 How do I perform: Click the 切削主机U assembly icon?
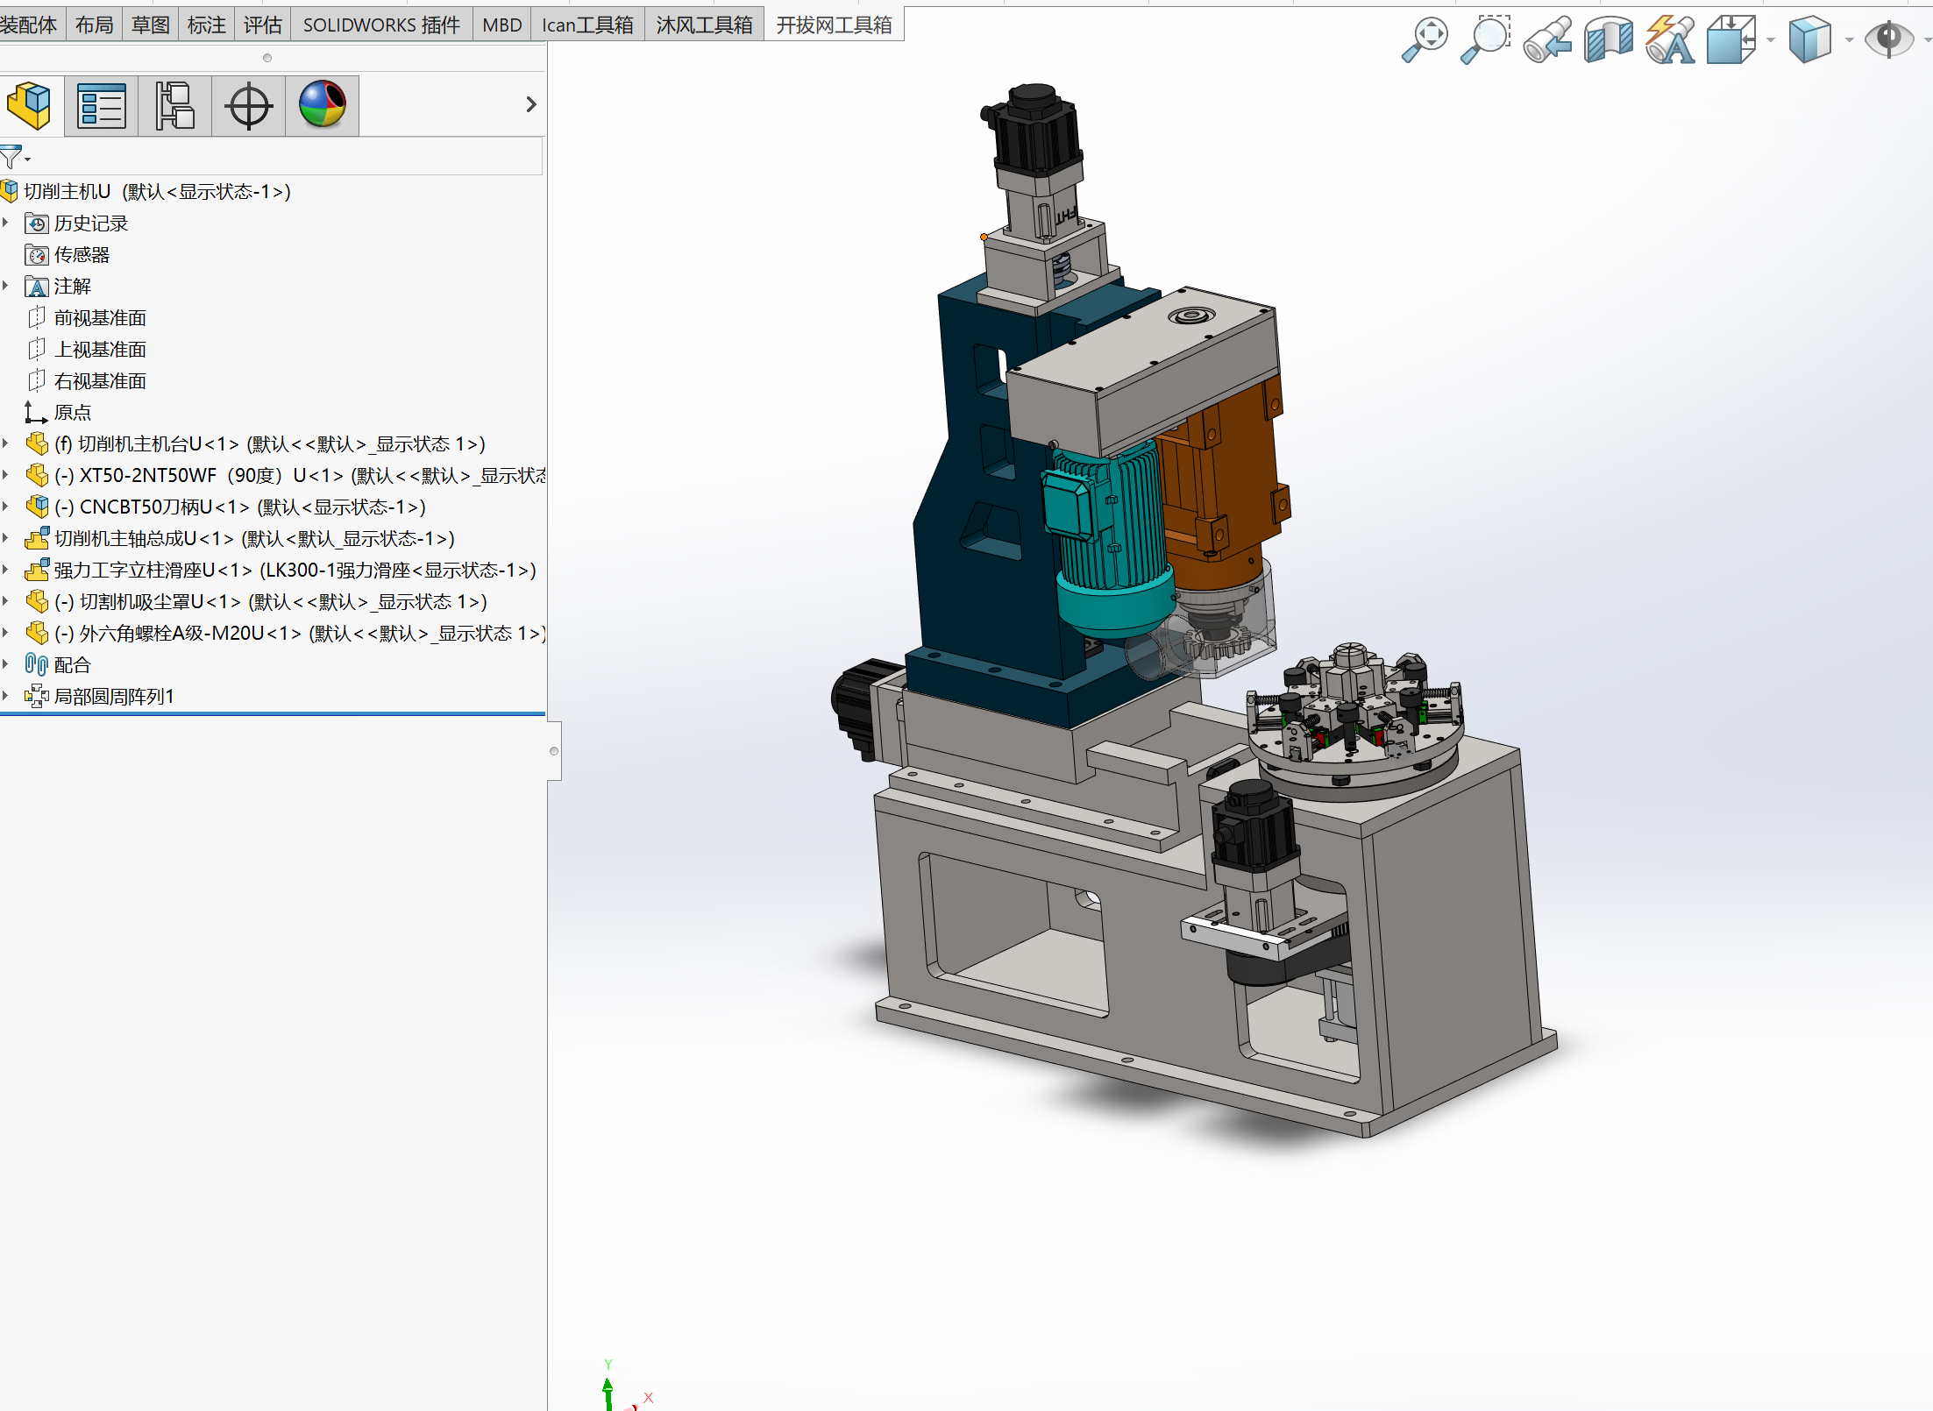pyautogui.click(x=10, y=191)
